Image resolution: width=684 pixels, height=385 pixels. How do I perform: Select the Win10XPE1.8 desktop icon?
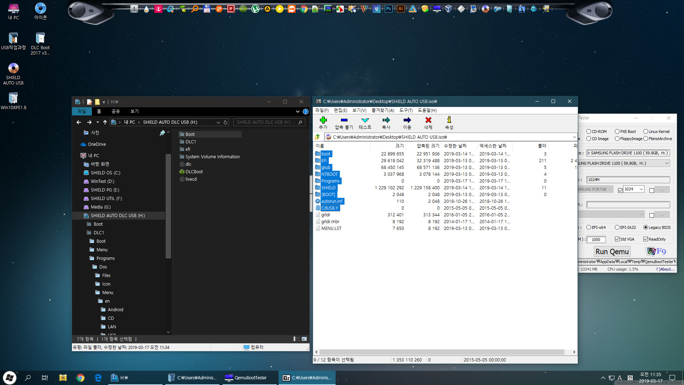[x=13, y=101]
